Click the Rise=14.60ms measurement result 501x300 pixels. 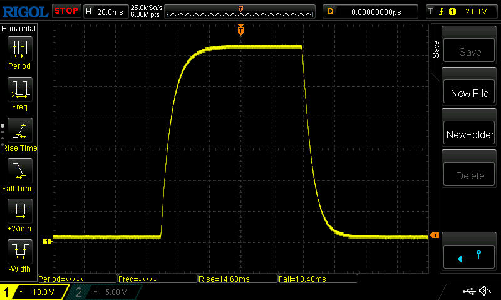238,279
